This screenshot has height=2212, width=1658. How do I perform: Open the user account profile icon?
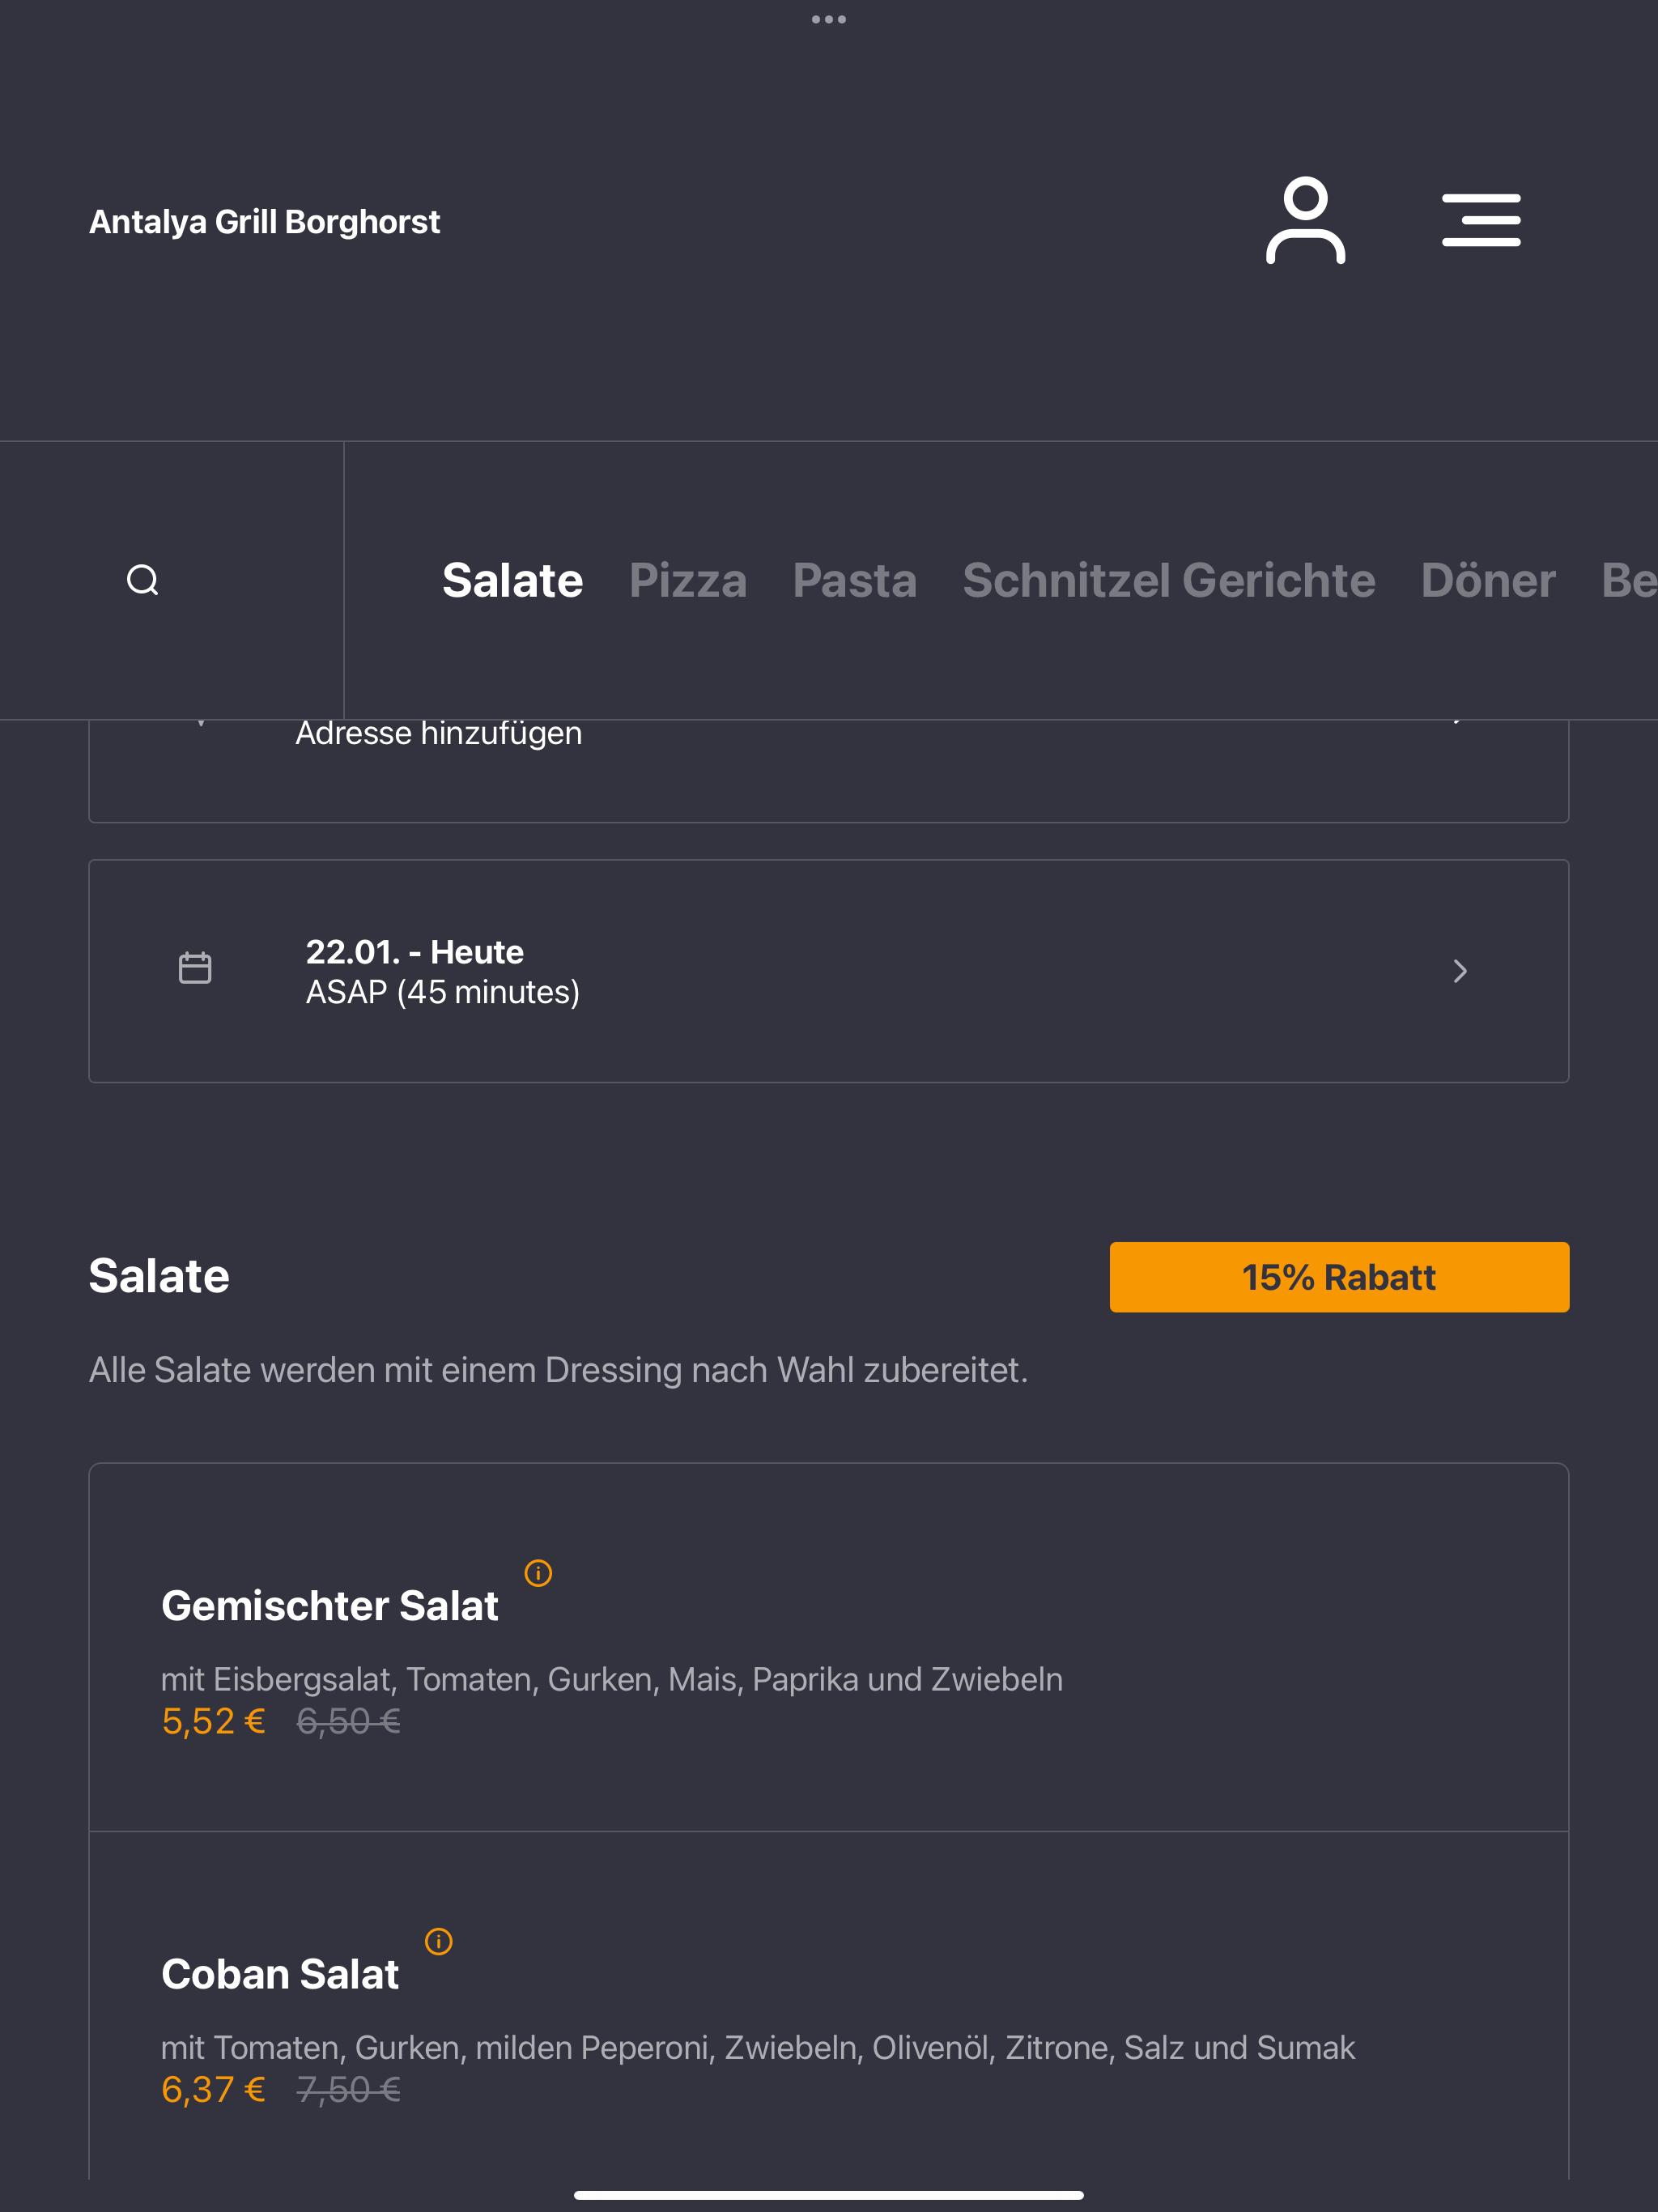click(1305, 221)
